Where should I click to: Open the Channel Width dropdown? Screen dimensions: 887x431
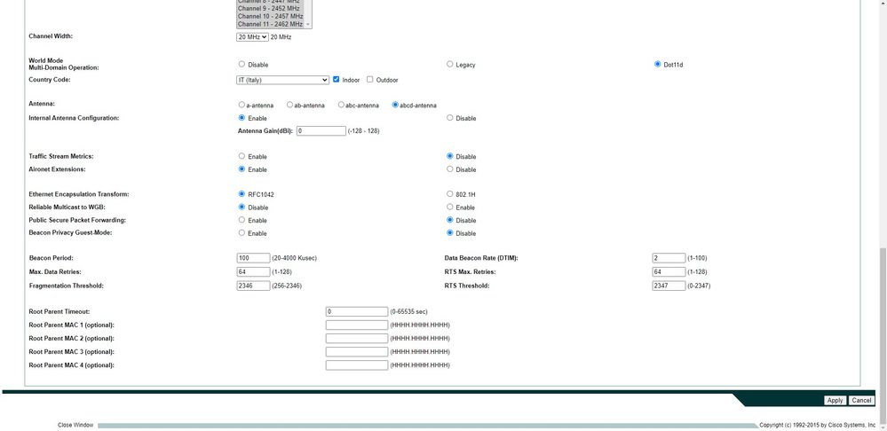point(252,36)
